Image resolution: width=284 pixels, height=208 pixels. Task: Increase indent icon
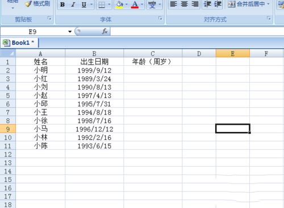(218, 4)
